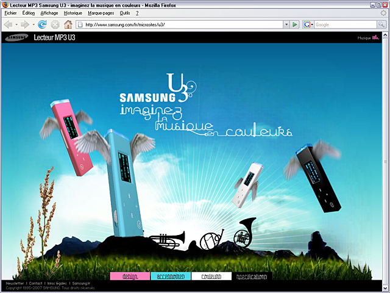390x293 pixels.
Task: Click the large blue U3 player
Action: point(124,184)
